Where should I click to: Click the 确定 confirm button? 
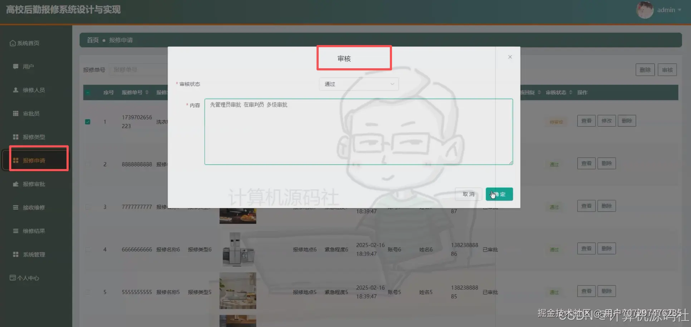(499, 194)
